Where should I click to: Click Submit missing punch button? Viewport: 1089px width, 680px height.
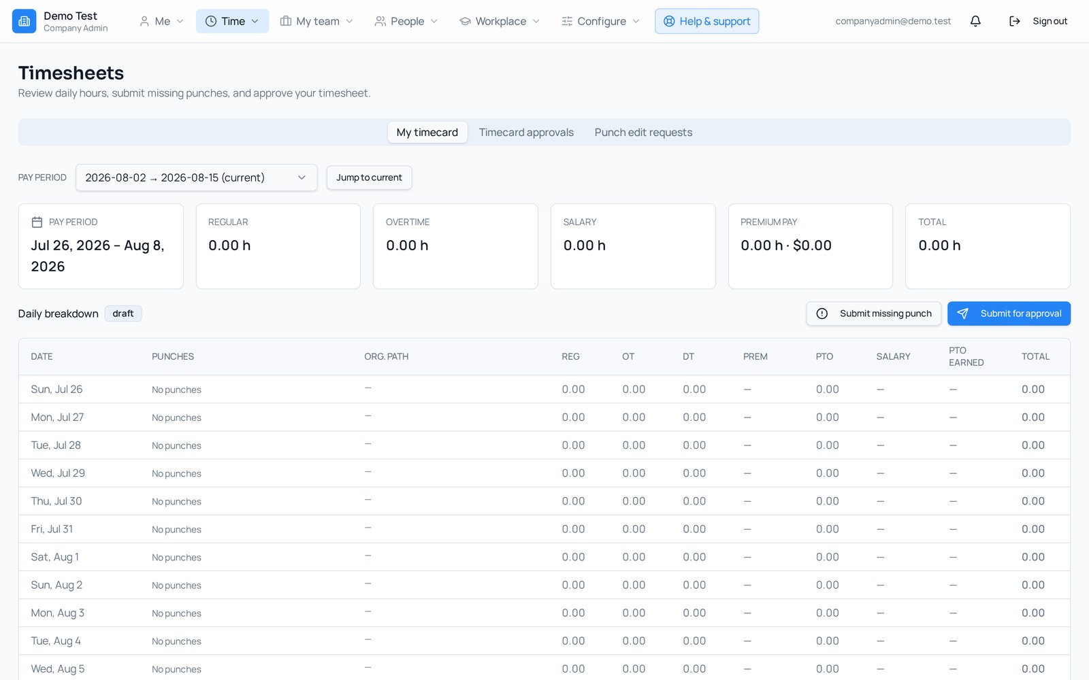(874, 313)
